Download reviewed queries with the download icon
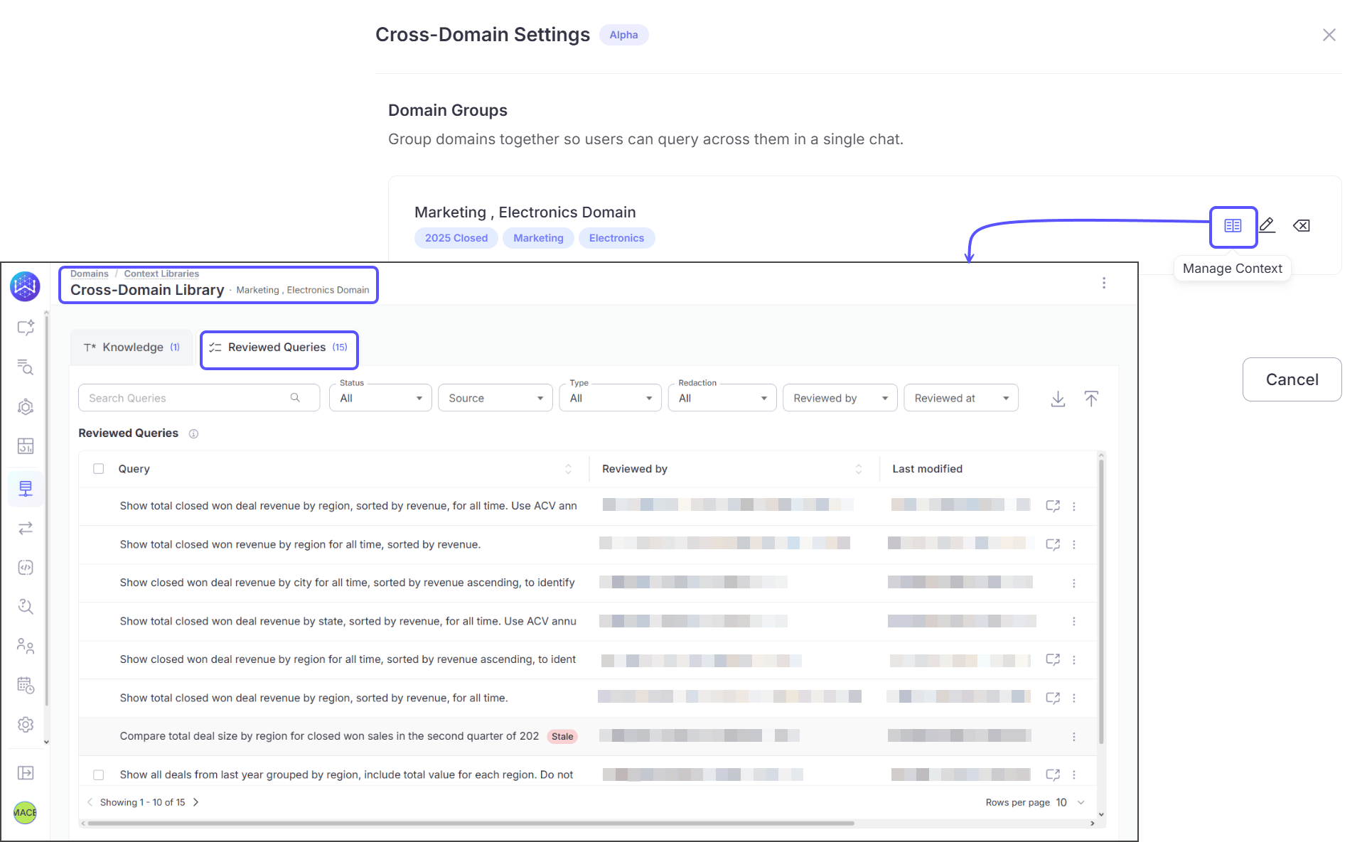1367x842 pixels. 1058,399
